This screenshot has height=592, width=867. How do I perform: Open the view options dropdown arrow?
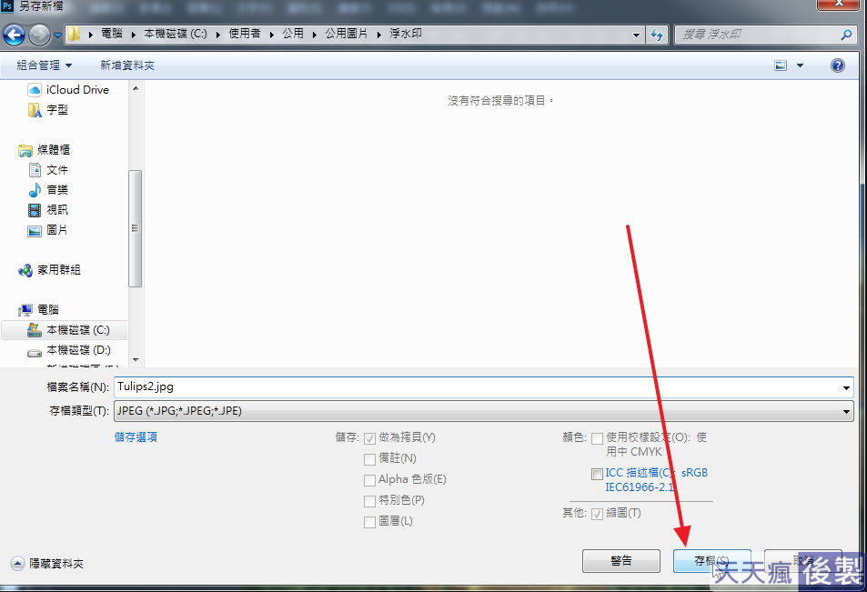[800, 65]
